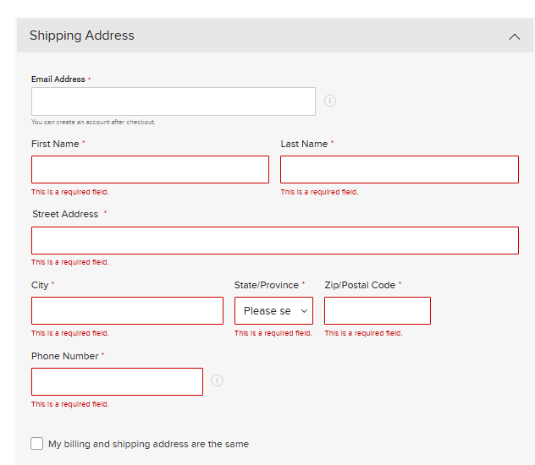
Task: Click the State/Province field label
Action: pyautogui.click(x=266, y=285)
